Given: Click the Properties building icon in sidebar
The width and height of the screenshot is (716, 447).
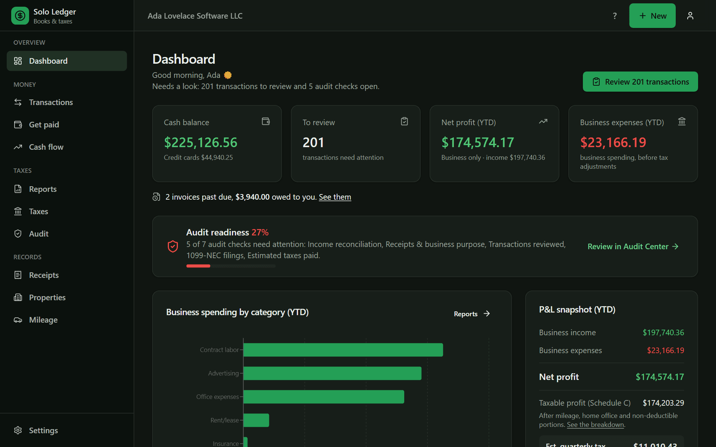Looking at the screenshot, I should click(18, 297).
